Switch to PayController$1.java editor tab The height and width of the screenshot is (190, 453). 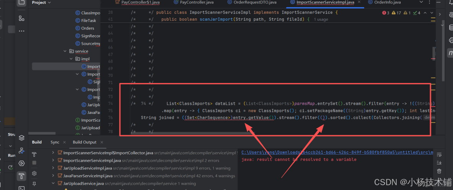(137, 2)
